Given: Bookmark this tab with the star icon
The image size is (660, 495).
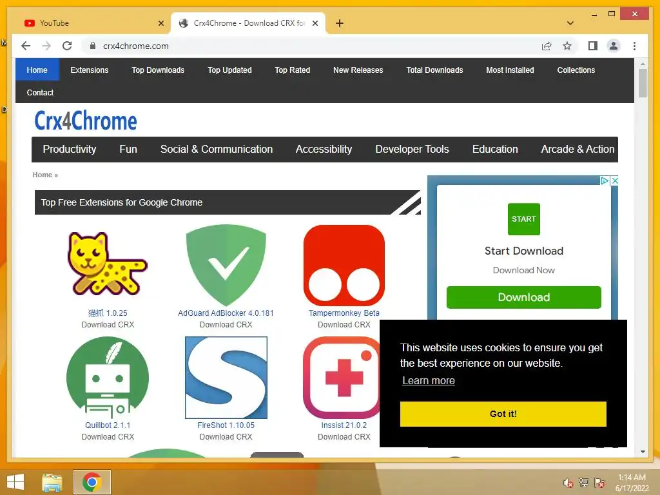Looking at the screenshot, I should click(x=567, y=46).
